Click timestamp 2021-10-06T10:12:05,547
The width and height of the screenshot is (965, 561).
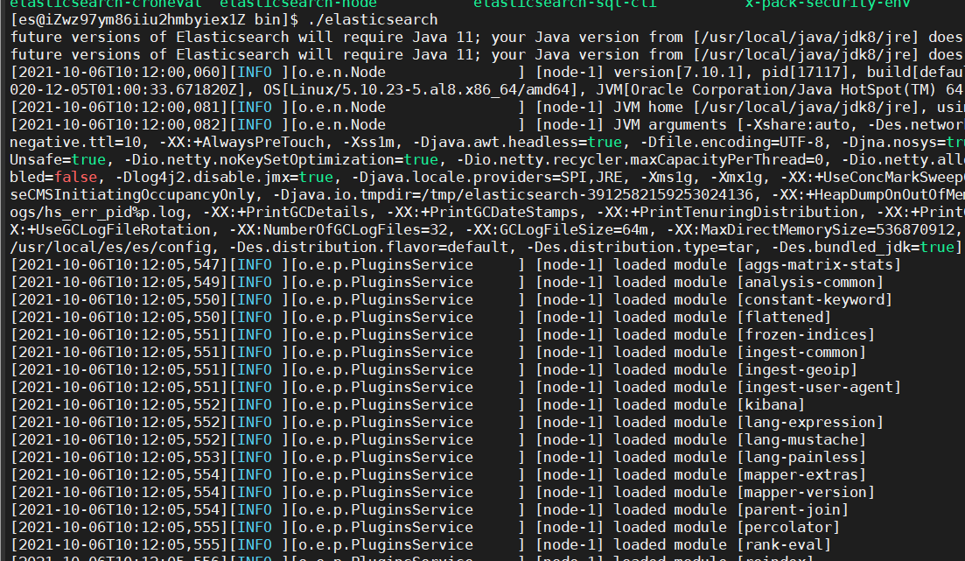(x=119, y=265)
